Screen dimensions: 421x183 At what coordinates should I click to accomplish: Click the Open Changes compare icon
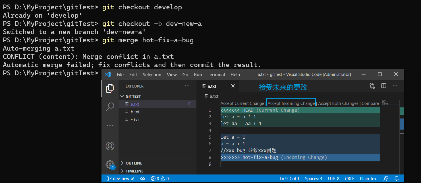point(372,86)
